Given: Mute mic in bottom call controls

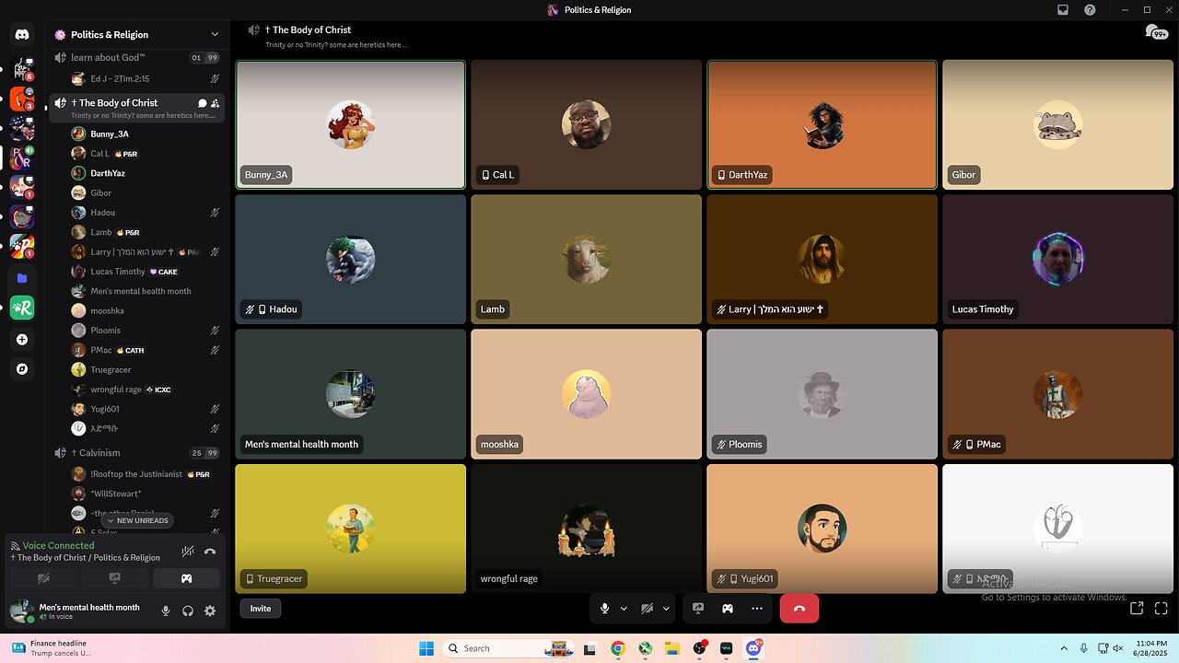Looking at the screenshot, I should 605,608.
